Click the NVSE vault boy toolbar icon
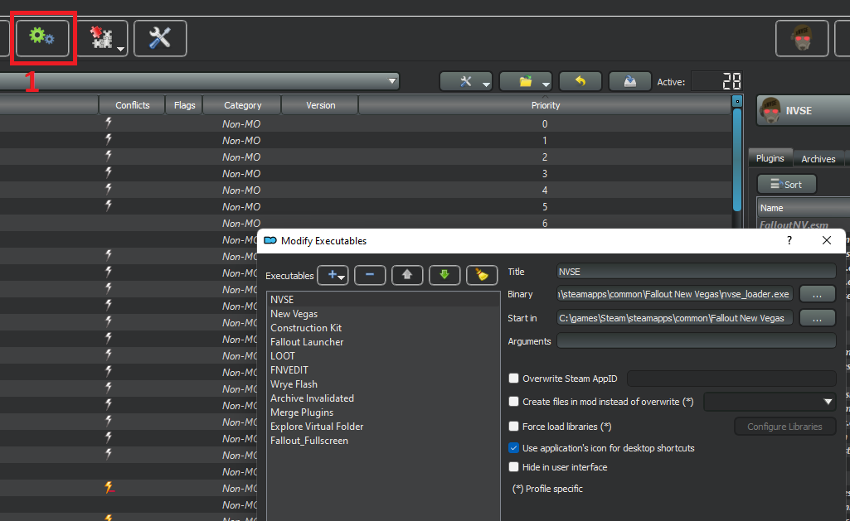Viewport: 850px width, 521px height. click(802, 38)
